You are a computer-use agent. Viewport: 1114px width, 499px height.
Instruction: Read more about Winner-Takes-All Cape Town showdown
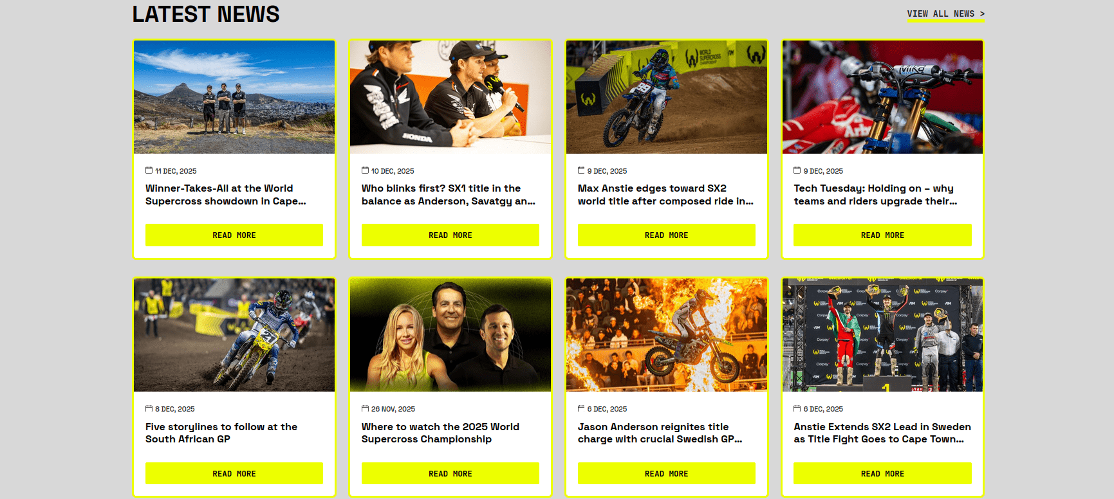(x=234, y=235)
